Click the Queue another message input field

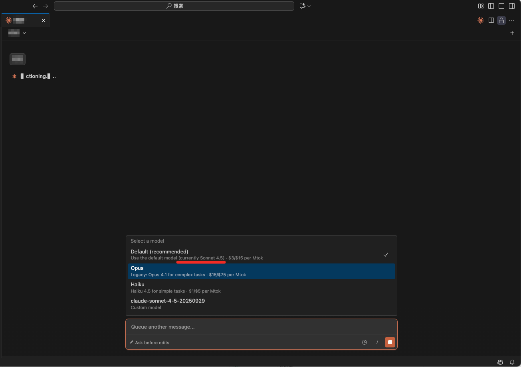[261, 327]
